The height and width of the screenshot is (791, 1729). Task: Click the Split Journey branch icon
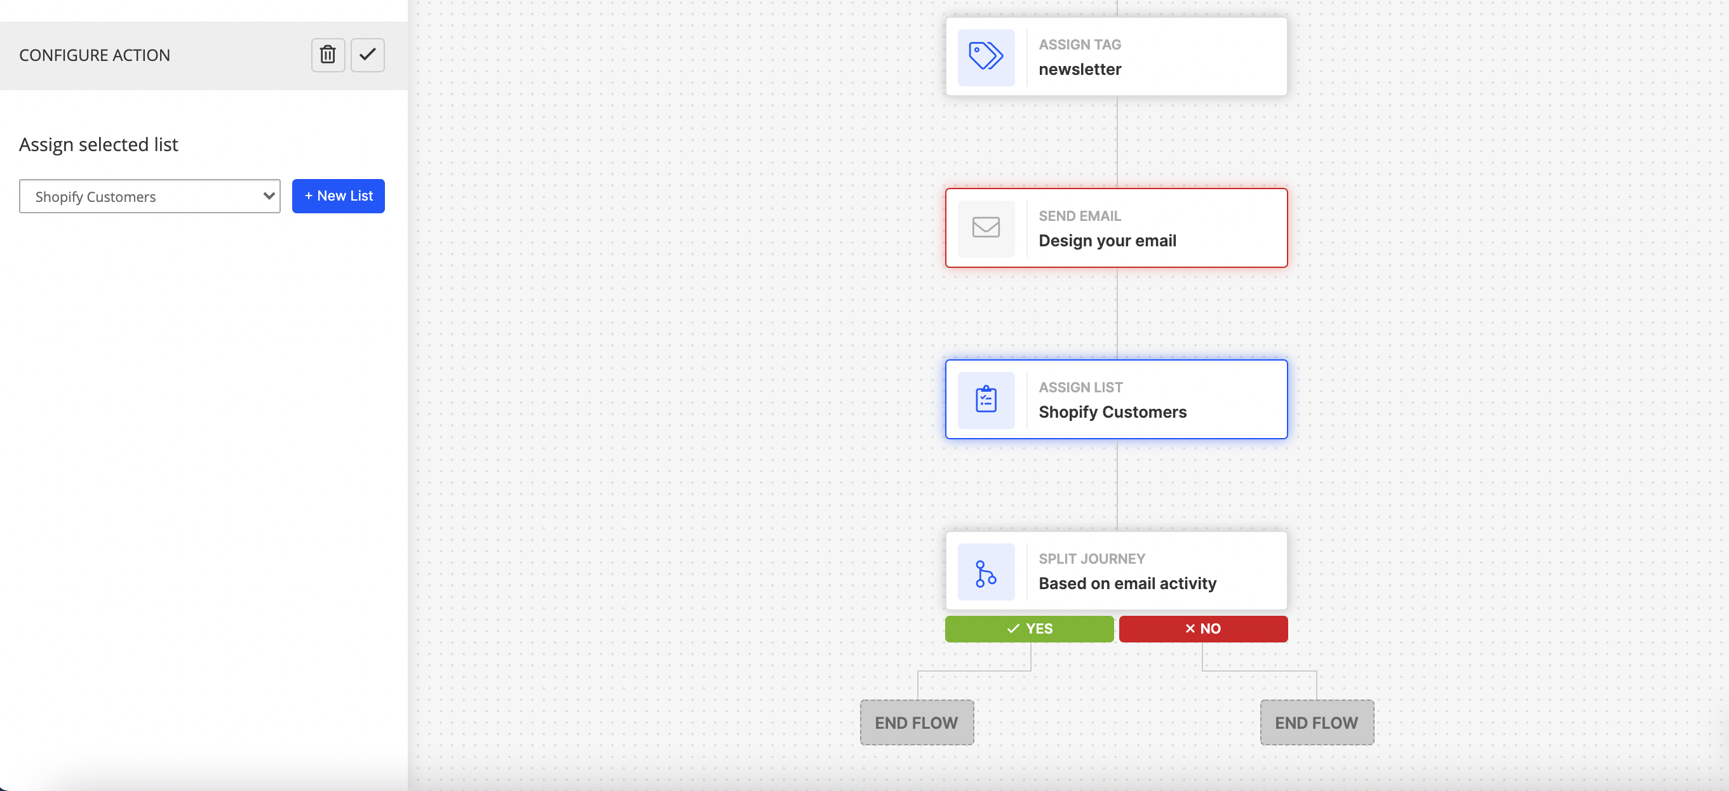(x=985, y=571)
